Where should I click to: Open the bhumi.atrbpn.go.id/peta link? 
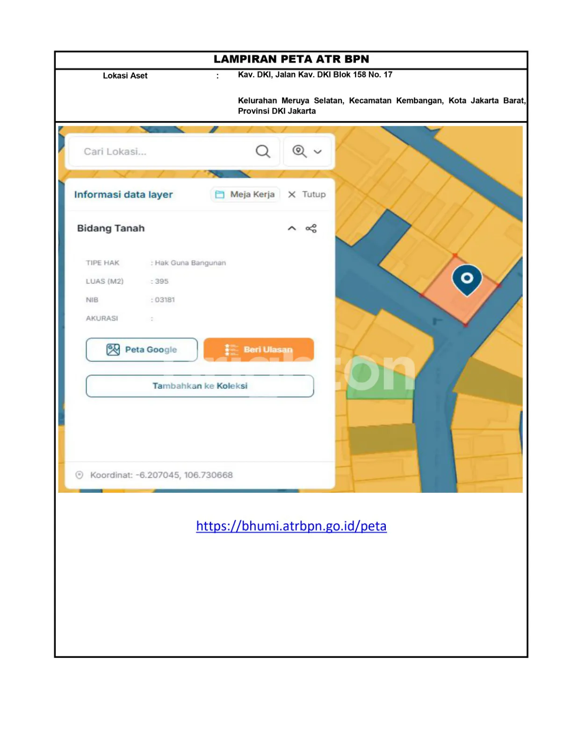click(291, 526)
